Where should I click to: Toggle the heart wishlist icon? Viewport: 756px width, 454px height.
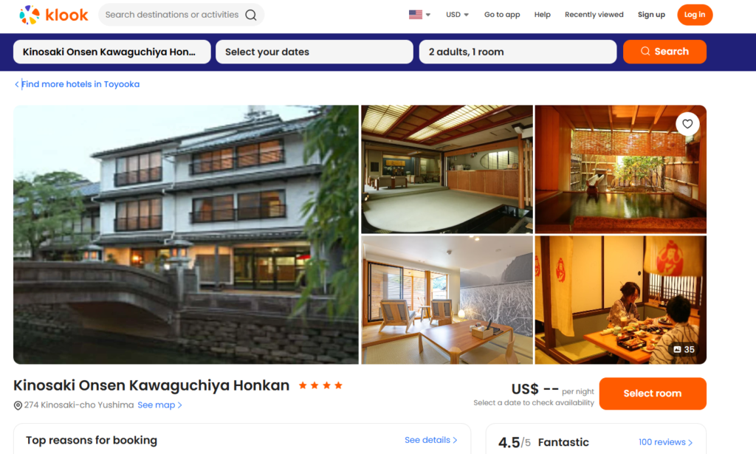(687, 124)
